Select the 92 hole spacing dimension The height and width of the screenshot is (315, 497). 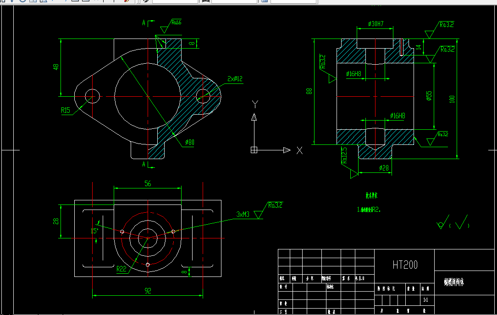click(148, 291)
